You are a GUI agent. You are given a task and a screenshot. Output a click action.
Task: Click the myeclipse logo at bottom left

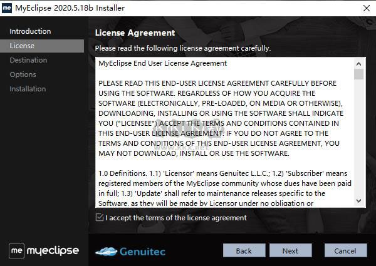click(44, 250)
